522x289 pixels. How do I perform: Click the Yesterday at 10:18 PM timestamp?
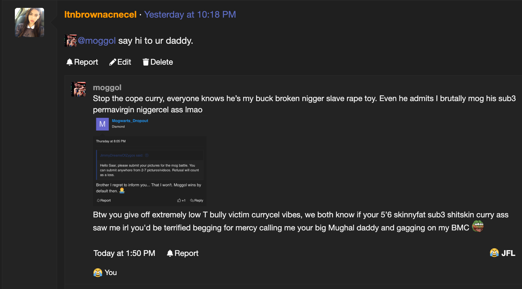tap(190, 15)
